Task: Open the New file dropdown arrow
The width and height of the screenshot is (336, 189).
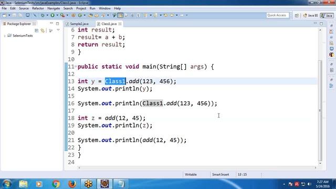Action: coord(9,15)
